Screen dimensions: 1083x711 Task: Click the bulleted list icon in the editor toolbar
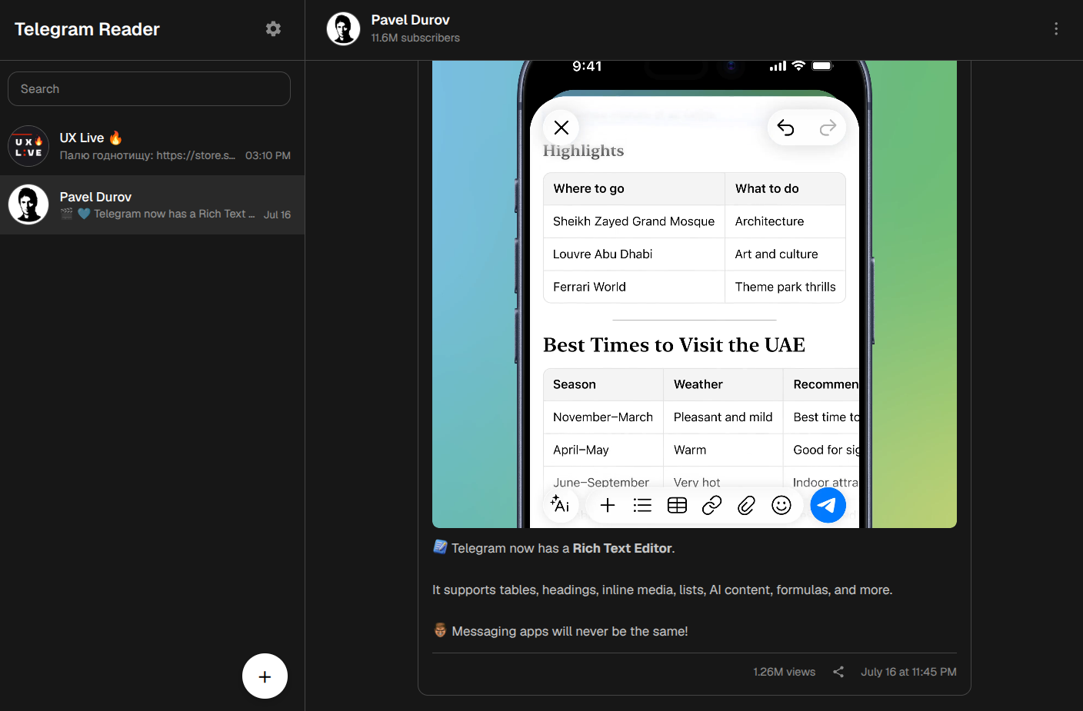(x=642, y=505)
